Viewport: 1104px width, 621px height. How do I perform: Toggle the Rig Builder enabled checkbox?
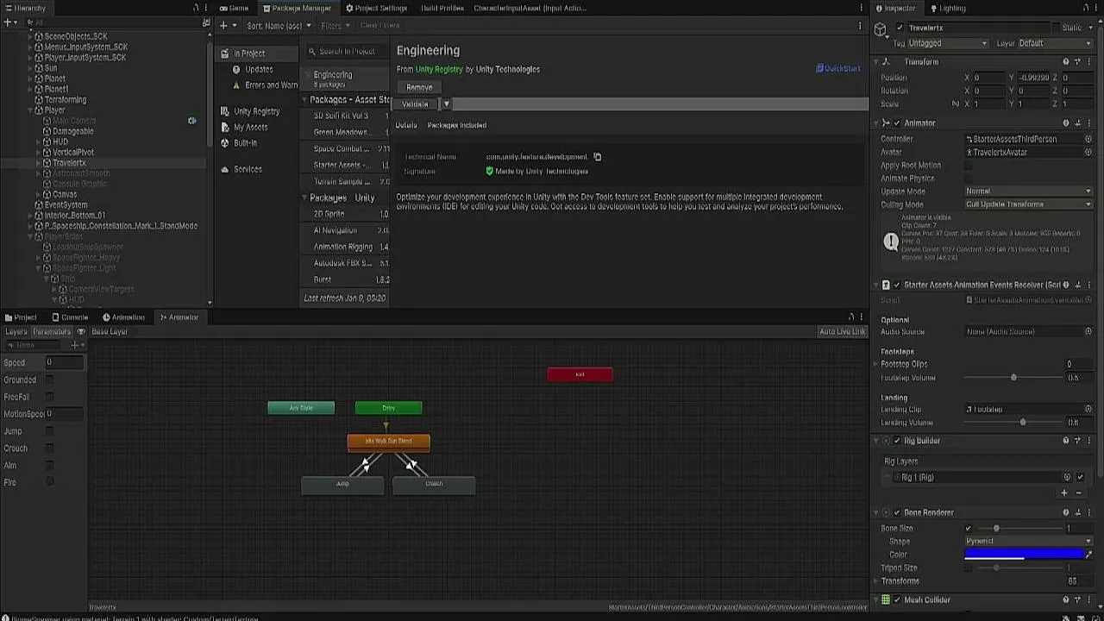[897, 441]
